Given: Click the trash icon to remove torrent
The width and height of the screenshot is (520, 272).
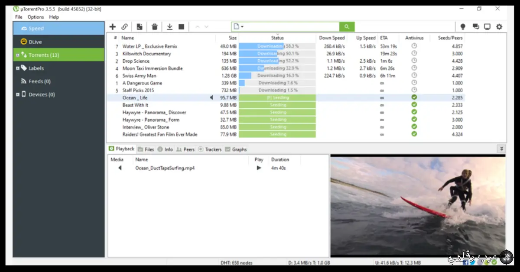Looking at the screenshot, I should pos(155,26).
